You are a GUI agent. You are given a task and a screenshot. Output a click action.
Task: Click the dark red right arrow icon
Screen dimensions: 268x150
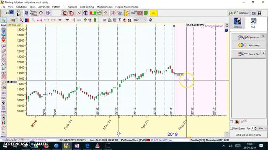pos(60,20)
